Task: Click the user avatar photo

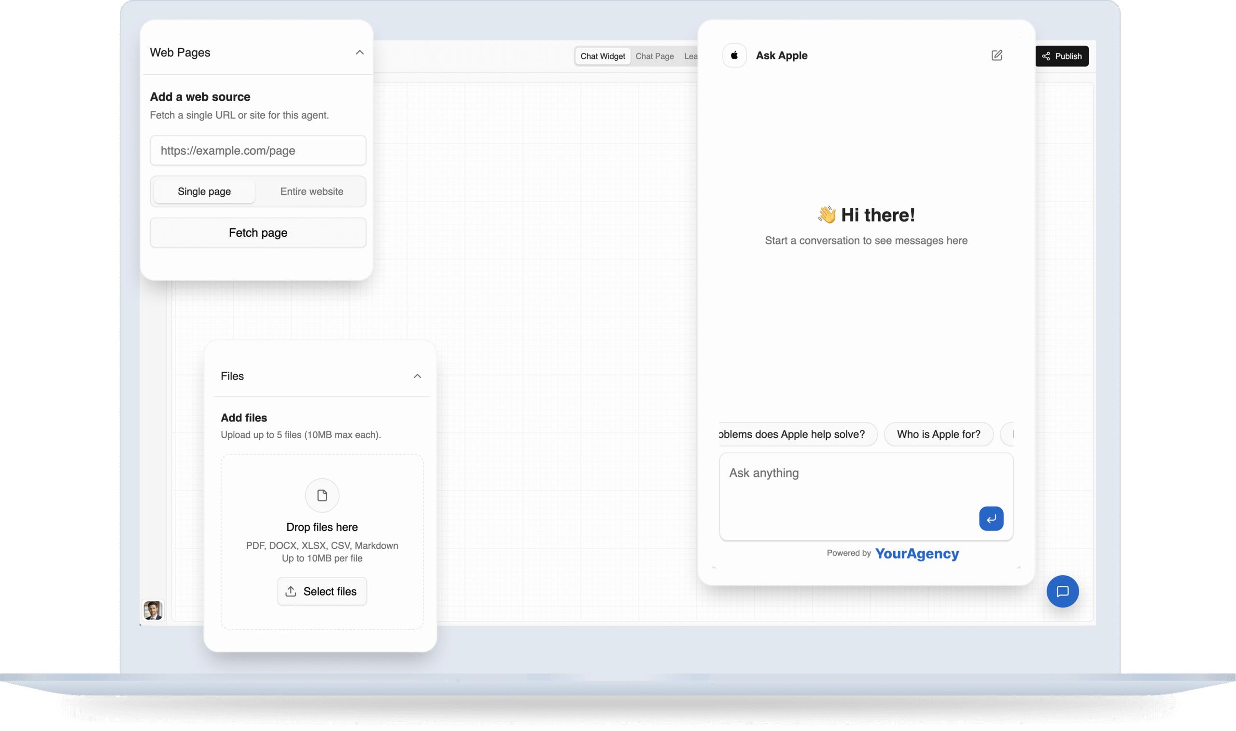Action: 153,610
